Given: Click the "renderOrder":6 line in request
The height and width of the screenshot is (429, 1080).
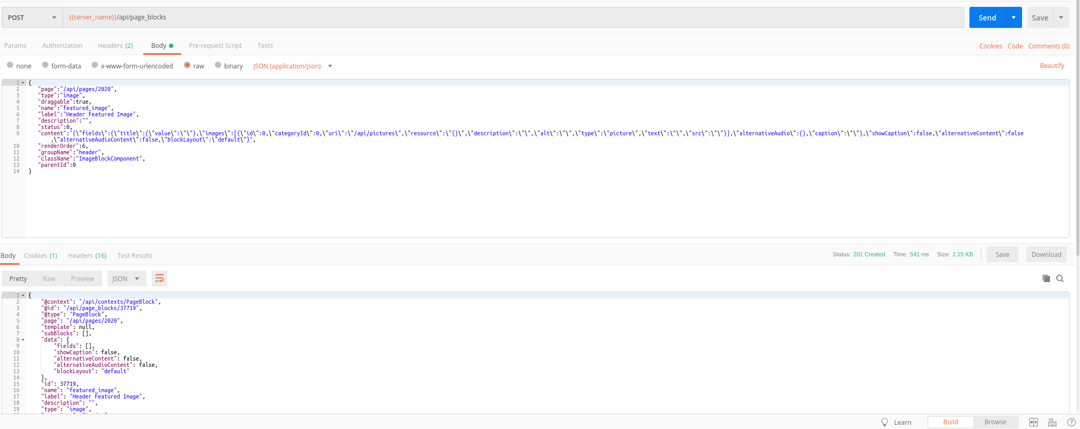Looking at the screenshot, I should 63,146.
